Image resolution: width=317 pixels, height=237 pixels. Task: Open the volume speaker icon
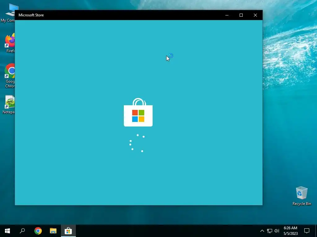coord(277,231)
